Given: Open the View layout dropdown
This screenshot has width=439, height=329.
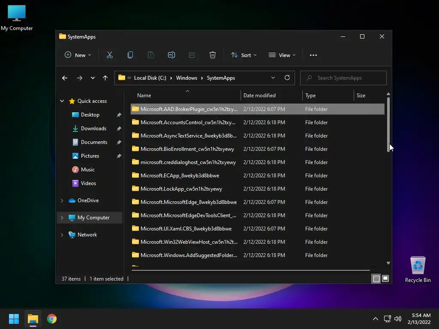Looking at the screenshot, I should point(282,55).
